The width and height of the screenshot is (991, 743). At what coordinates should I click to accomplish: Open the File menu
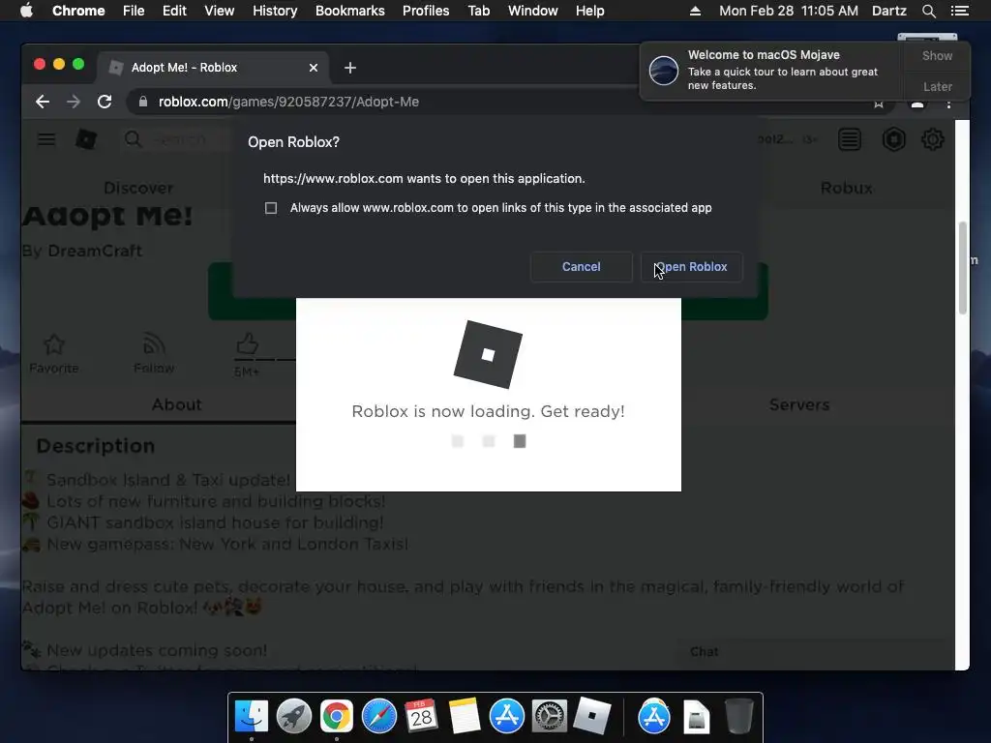(x=134, y=11)
